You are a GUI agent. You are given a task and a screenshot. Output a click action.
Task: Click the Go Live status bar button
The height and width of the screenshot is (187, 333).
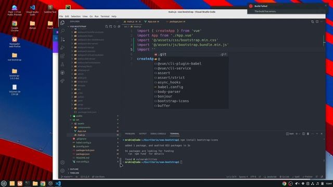[285, 177]
